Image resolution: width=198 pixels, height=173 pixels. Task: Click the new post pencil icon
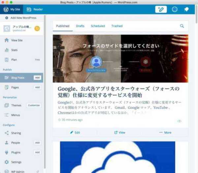161,9
